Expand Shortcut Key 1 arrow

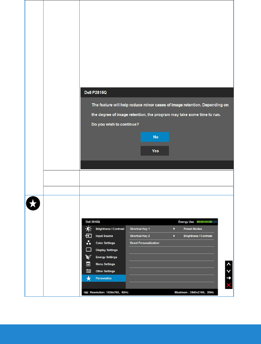point(174,229)
